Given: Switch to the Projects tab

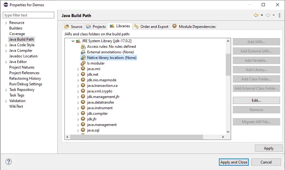Looking at the screenshot, I should [96, 27].
